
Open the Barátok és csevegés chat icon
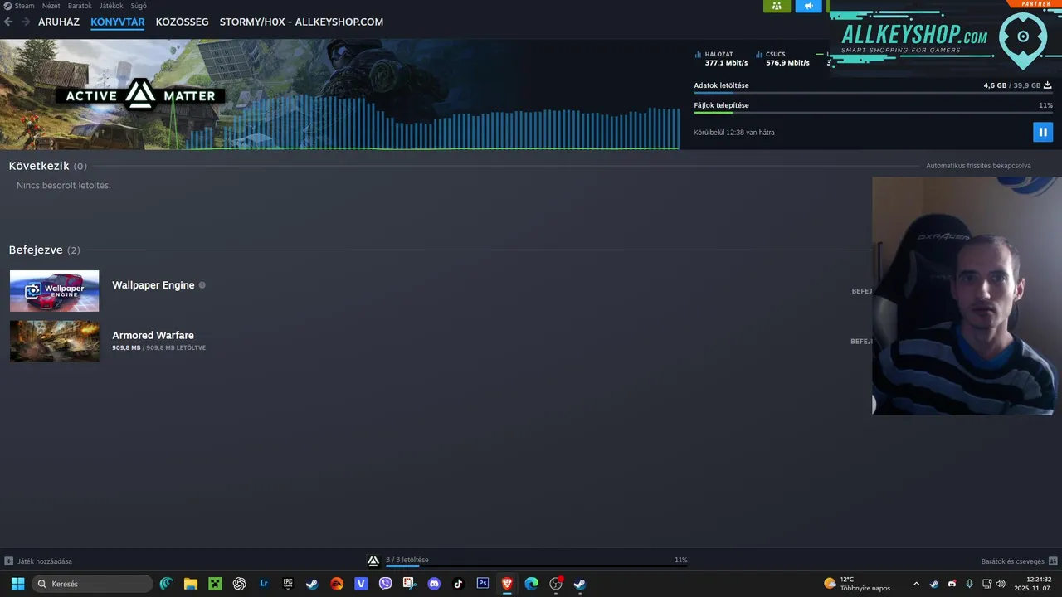point(1053,561)
